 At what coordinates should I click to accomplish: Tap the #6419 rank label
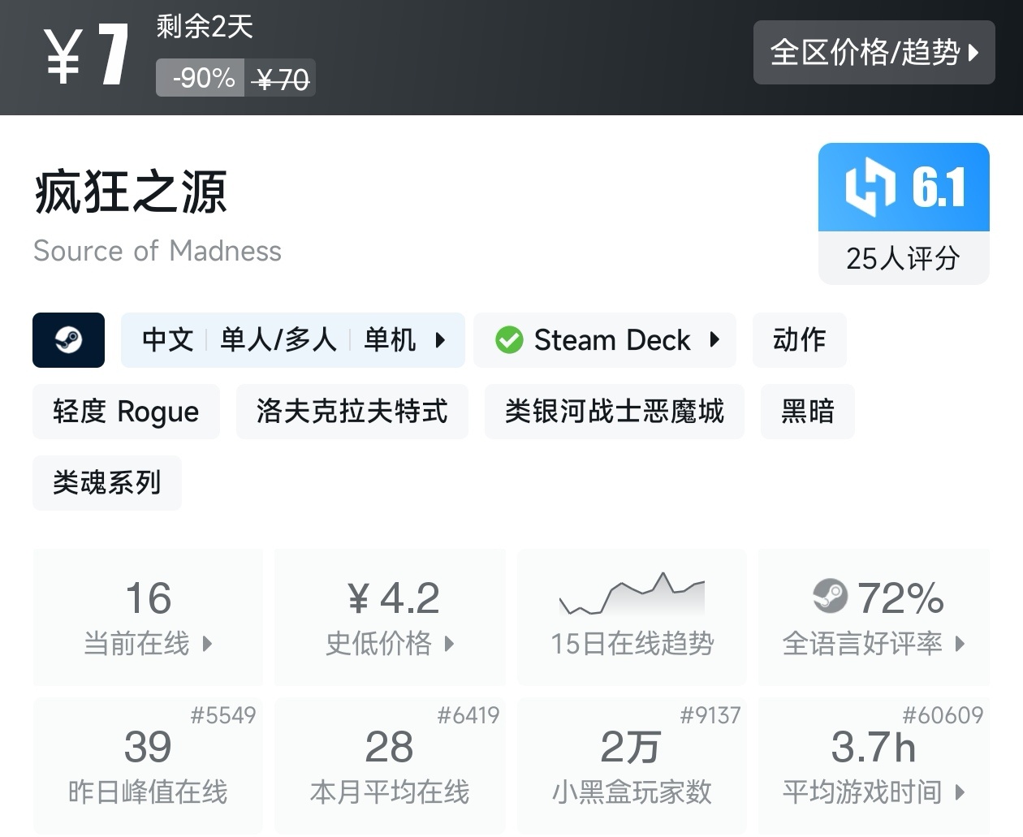(x=468, y=715)
